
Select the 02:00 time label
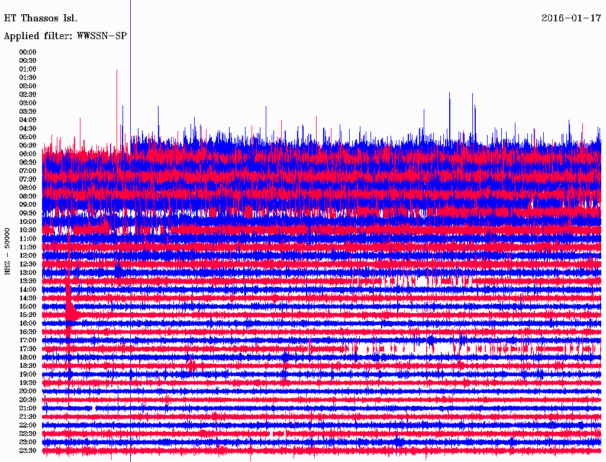[28, 86]
